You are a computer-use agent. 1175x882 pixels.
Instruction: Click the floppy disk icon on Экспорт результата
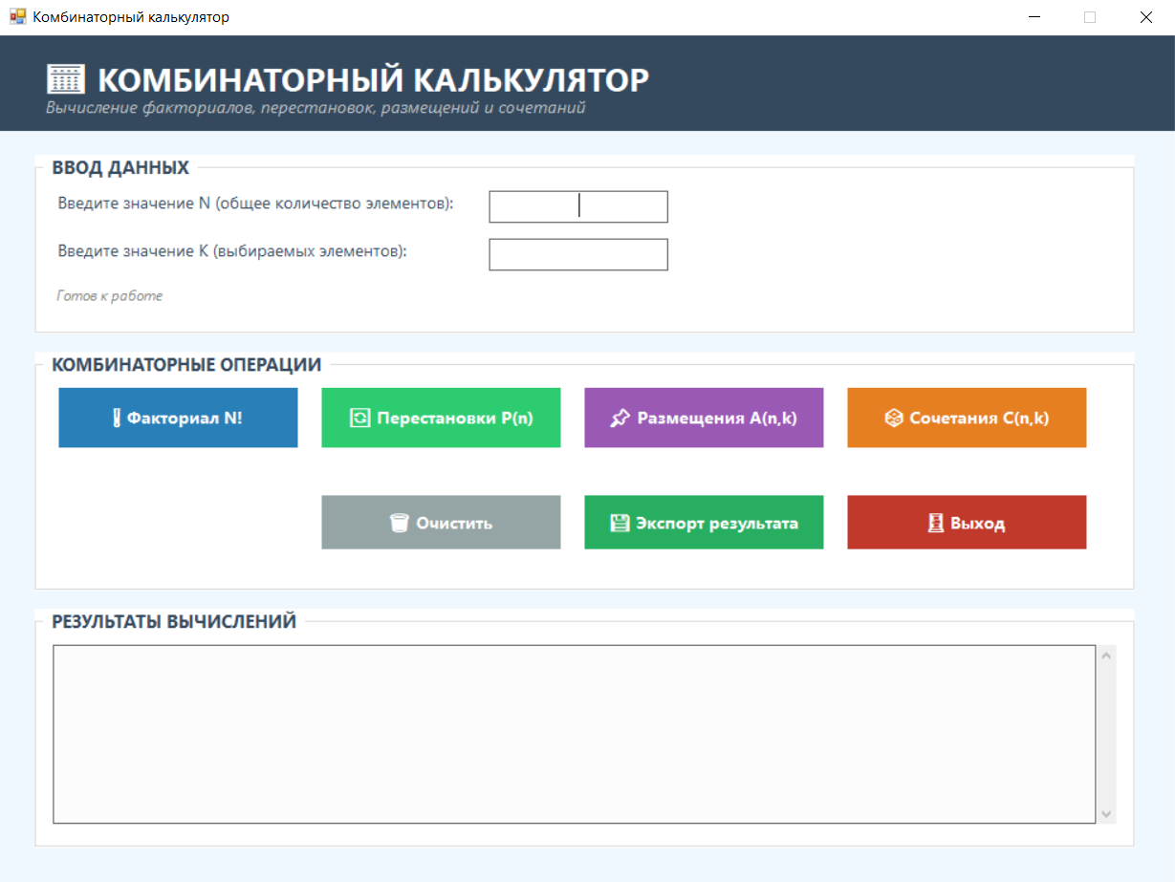coord(620,523)
